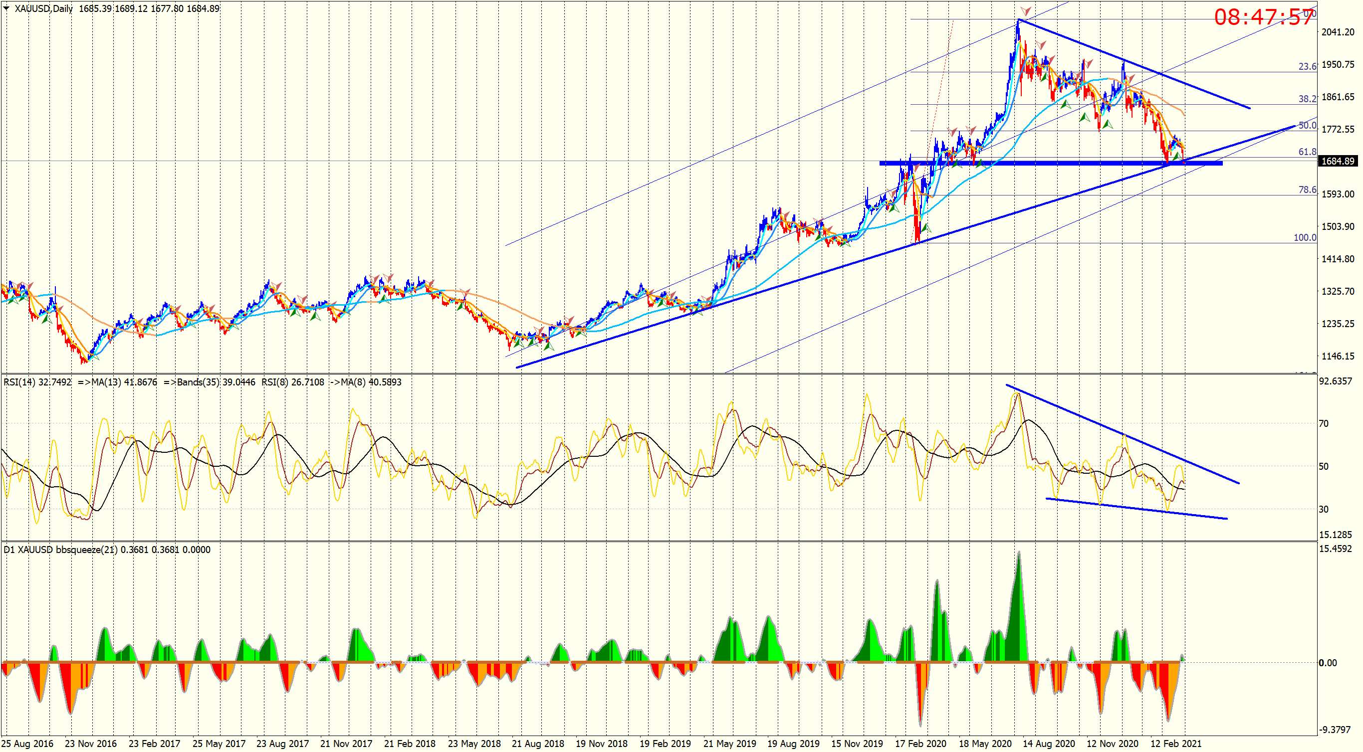The image size is (1363, 752).
Task: Click the green buy arrow at March 2020 low
Action: (926, 228)
